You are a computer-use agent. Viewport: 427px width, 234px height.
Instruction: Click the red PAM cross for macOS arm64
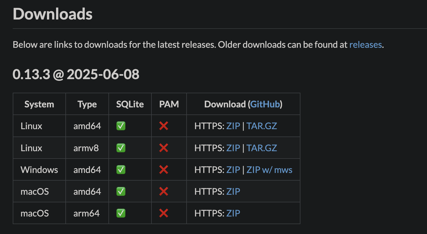164,213
